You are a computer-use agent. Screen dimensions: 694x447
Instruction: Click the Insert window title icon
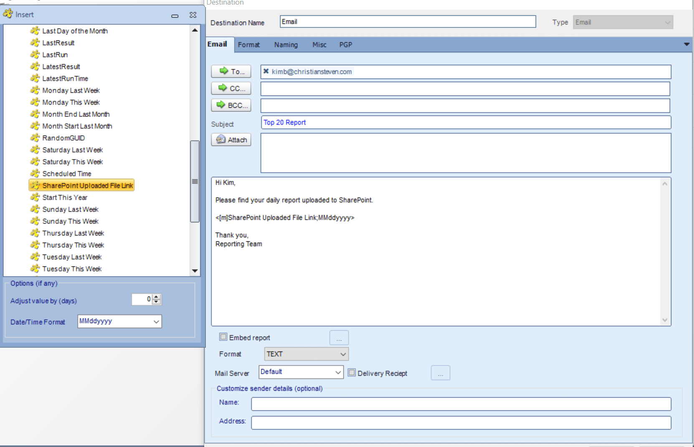click(8, 14)
